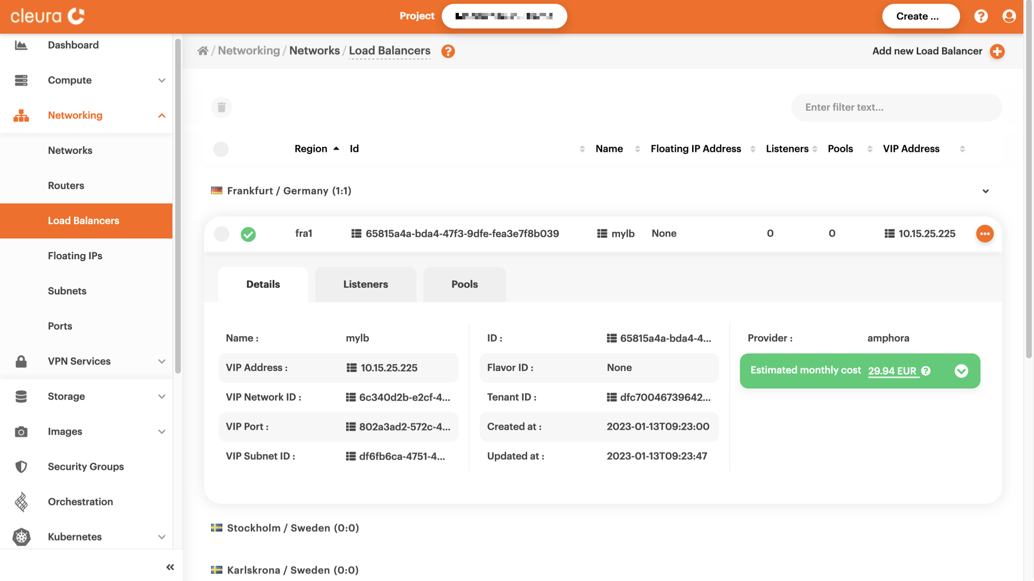
Task: Switch to the Listeners tab
Action: click(365, 284)
